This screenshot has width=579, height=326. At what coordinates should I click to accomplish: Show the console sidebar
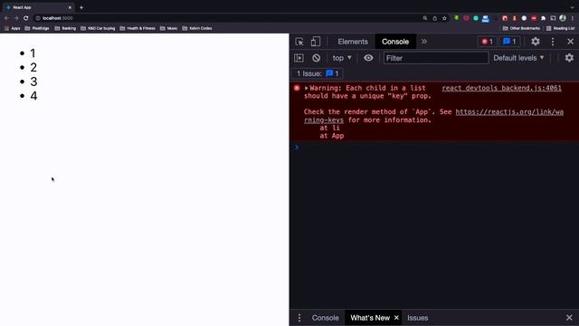click(299, 58)
